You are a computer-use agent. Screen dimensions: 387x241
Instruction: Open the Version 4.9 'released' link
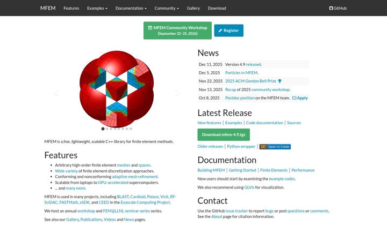tap(253, 64)
